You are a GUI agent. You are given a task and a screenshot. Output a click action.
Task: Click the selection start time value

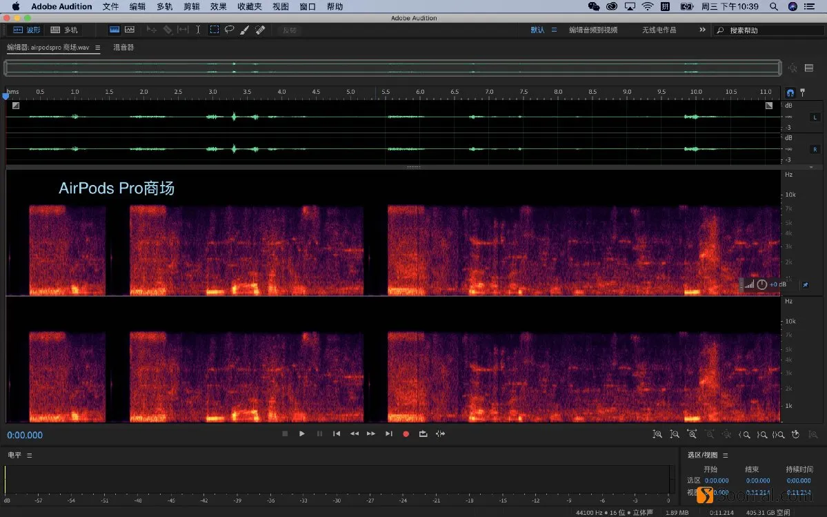click(717, 480)
